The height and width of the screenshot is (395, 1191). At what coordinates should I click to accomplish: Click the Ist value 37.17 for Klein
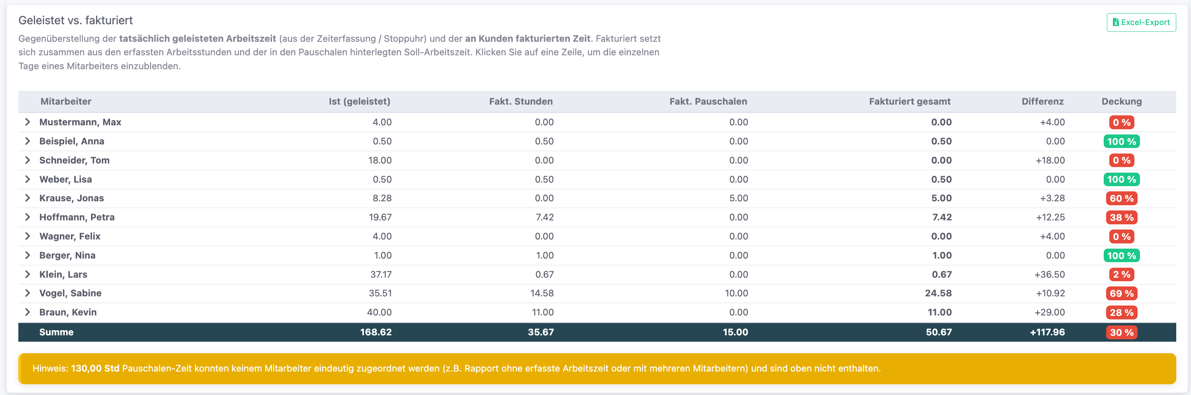(381, 274)
